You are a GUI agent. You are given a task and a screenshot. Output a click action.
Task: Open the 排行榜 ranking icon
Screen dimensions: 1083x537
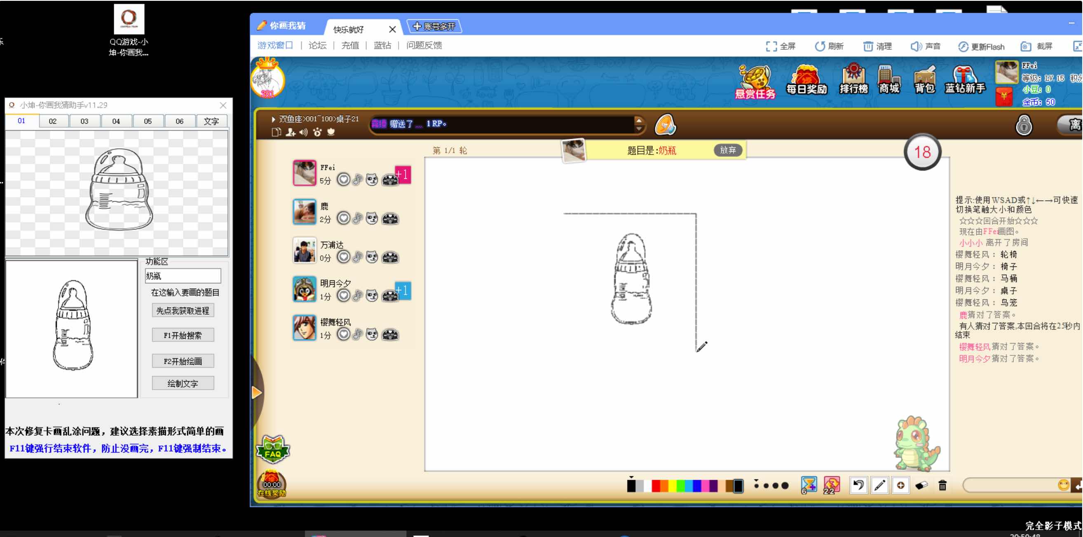pyautogui.click(x=853, y=79)
